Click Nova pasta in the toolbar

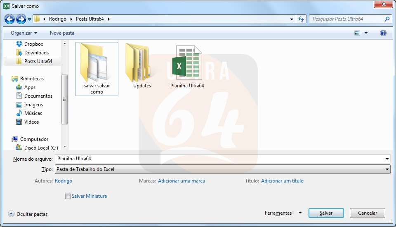(62, 33)
